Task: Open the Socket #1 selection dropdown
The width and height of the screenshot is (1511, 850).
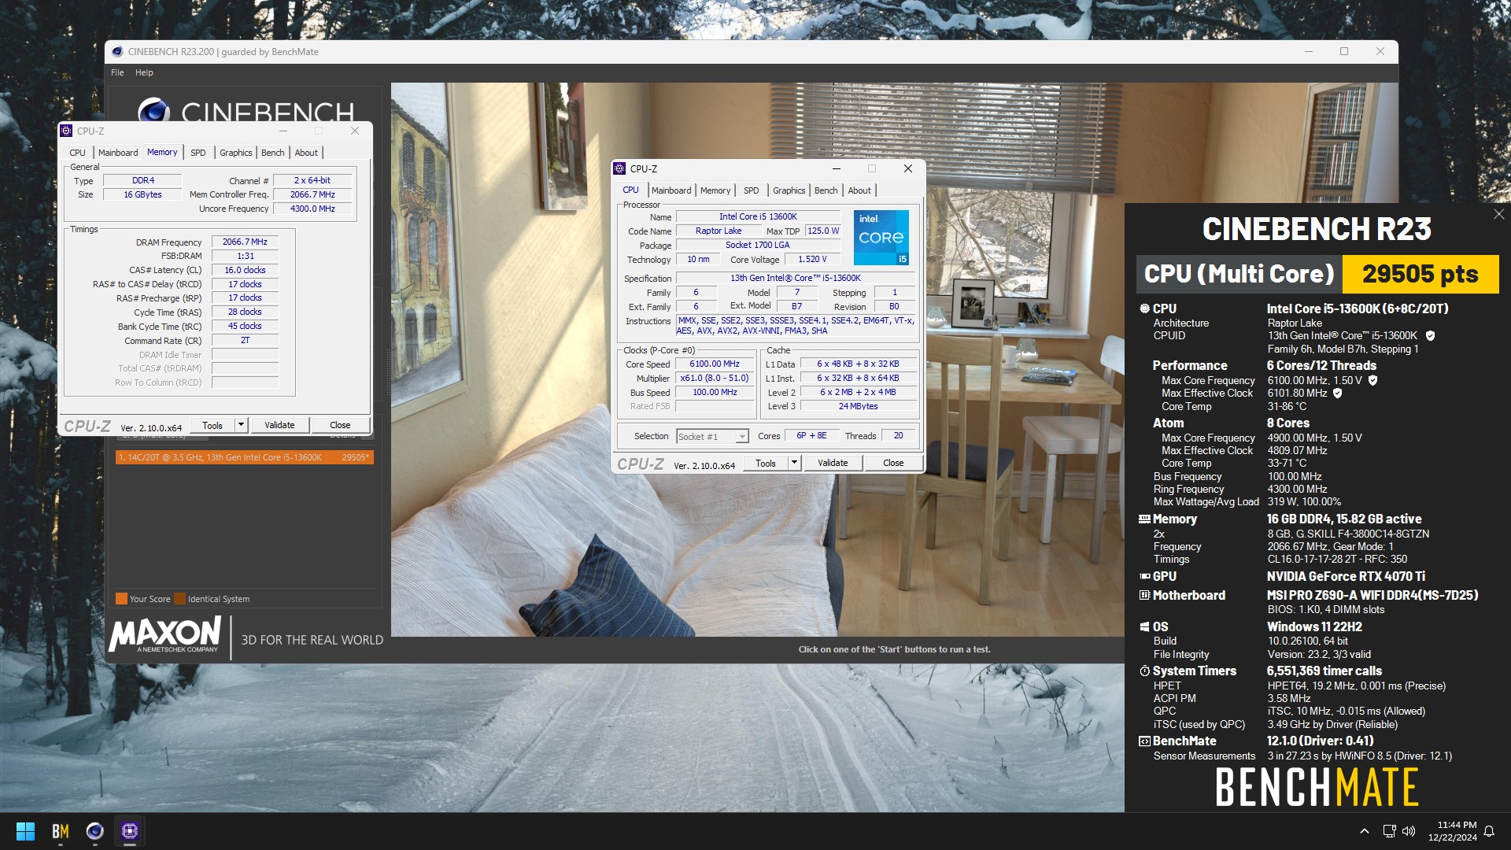Action: click(x=713, y=436)
